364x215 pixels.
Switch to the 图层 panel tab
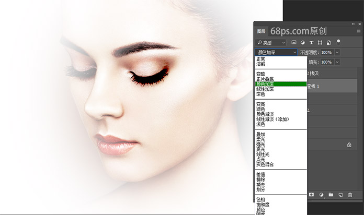tap(261, 31)
